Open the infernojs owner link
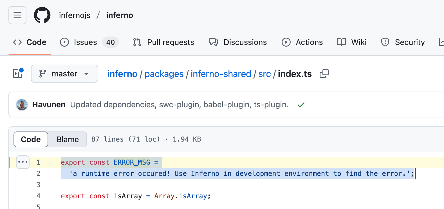Image resolution: width=444 pixels, height=209 pixels. pyautogui.click(x=75, y=15)
